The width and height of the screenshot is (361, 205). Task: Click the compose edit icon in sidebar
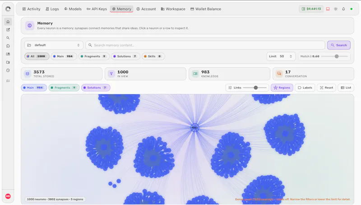8,30
